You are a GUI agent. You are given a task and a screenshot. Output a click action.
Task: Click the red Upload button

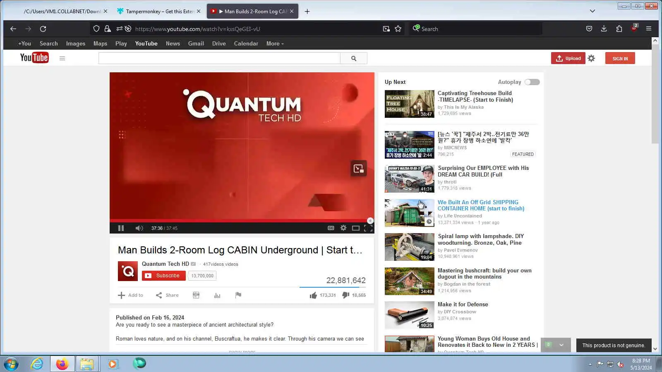[x=568, y=58]
